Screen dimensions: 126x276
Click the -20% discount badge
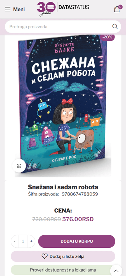point(108,37)
